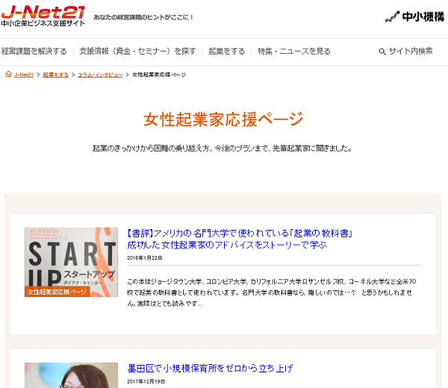The width and height of the screenshot is (448, 388).
Task: Open the START UP book thumbnail
Action: 71,262
